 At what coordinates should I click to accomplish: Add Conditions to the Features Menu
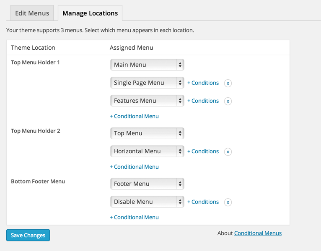pyautogui.click(x=203, y=101)
